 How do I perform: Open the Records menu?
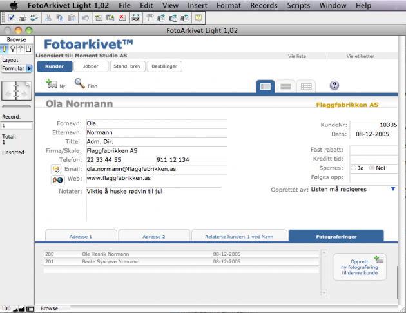pyautogui.click(x=264, y=5)
